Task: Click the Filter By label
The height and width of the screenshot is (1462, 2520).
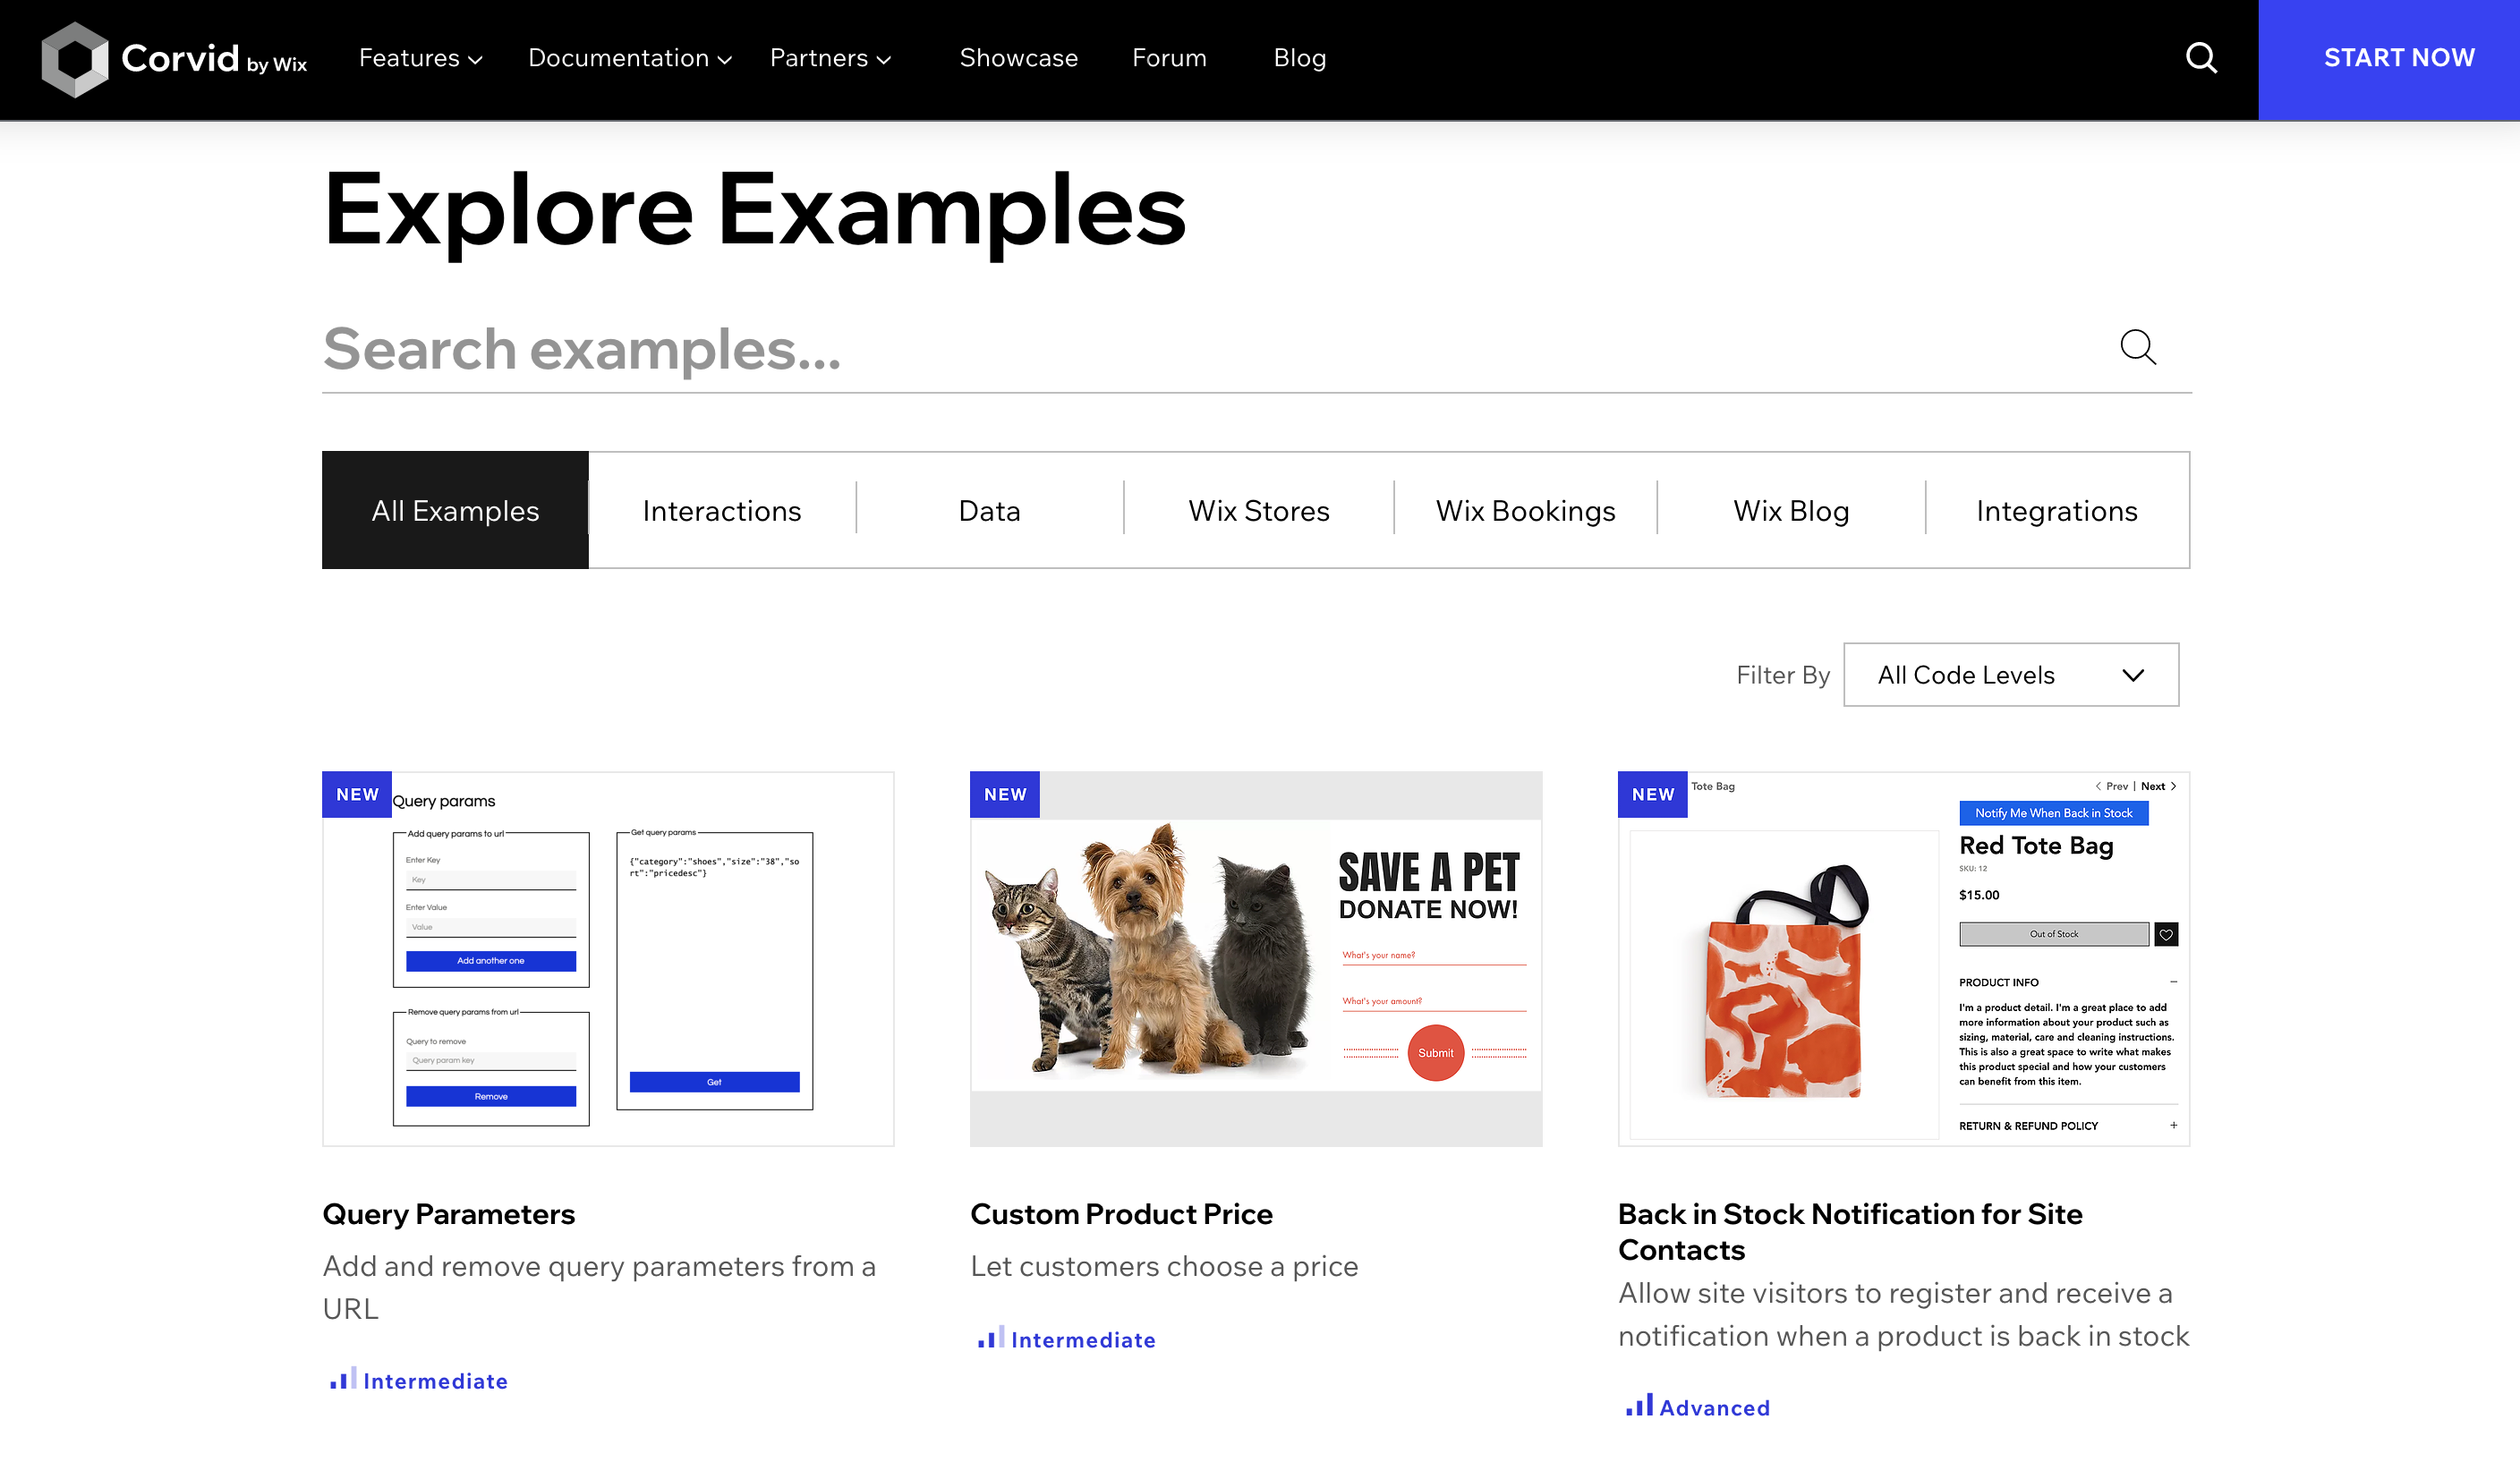Action: [1783, 675]
